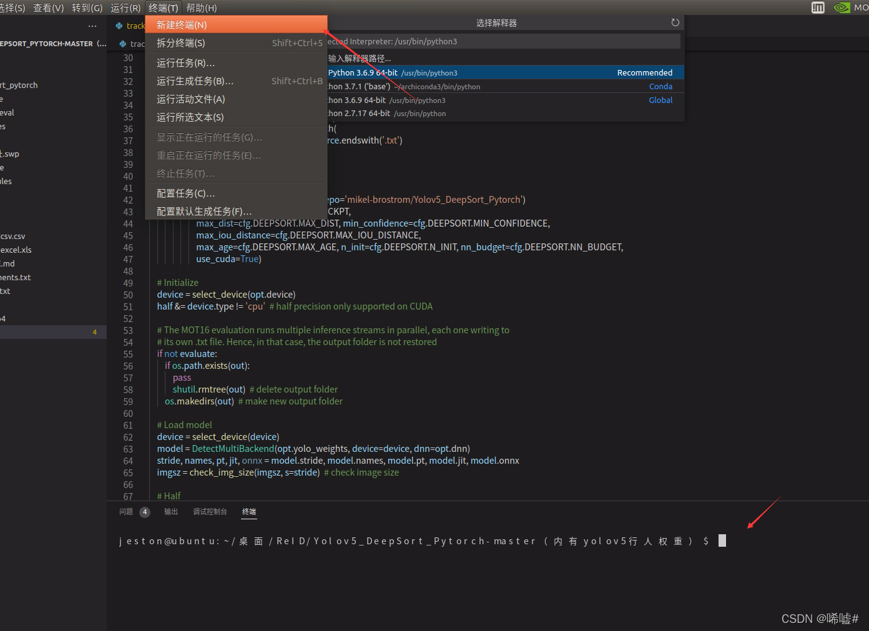The height and width of the screenshot is (631, 869).
Task: Choose 拆分终端(S) from the menu
Action: [236, 43]
